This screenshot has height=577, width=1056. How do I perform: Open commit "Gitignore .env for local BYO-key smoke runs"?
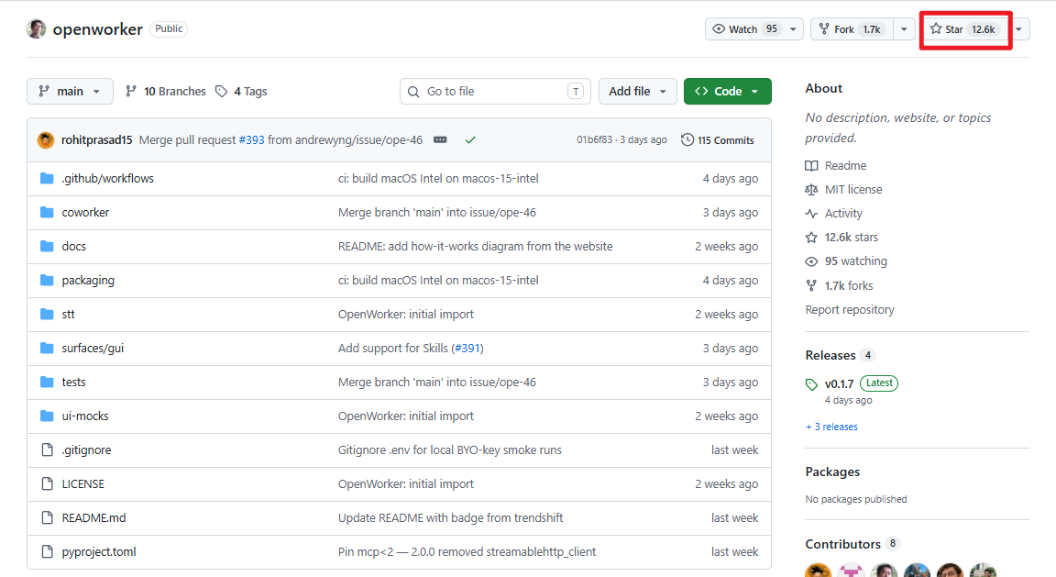tap(450, 449)
